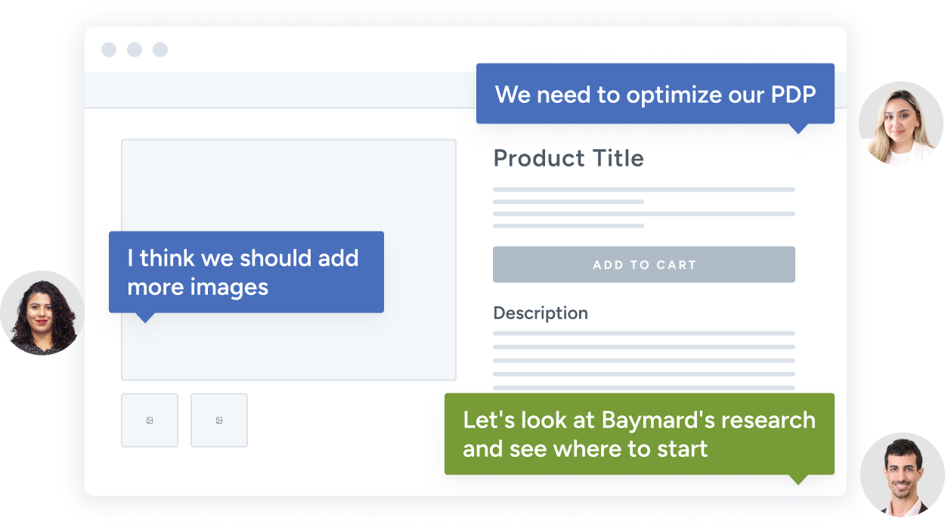Click the main product image placeholder
The width and height of the screenshot is (945, 528).
point(289,259)
